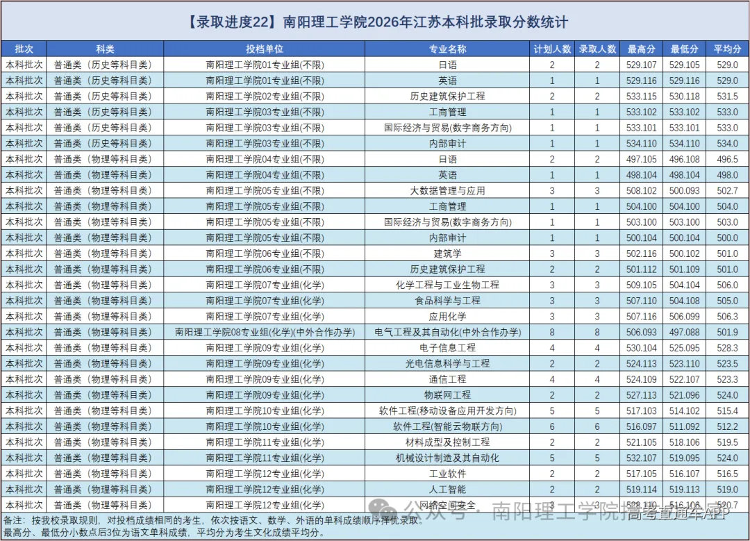Select the footnote line starting 最高分、最低分小数点后3位
750x541 pixels.
pos(164,532)
